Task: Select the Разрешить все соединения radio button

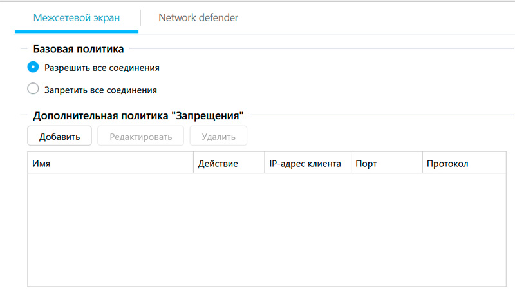Action: (33, 66)
